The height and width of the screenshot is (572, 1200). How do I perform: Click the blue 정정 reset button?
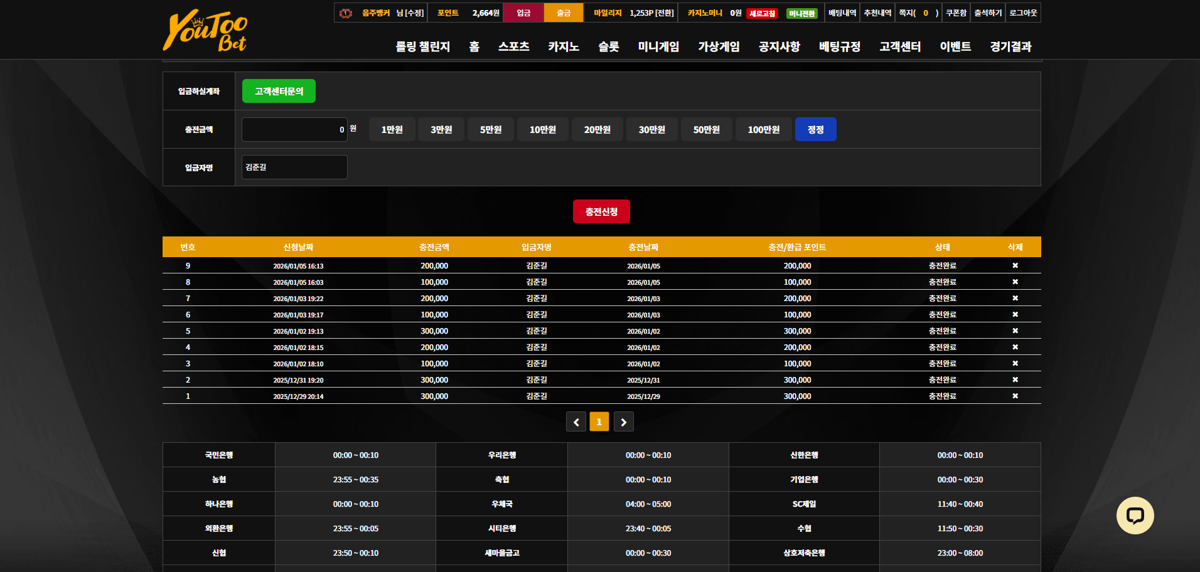click(815, 129)
